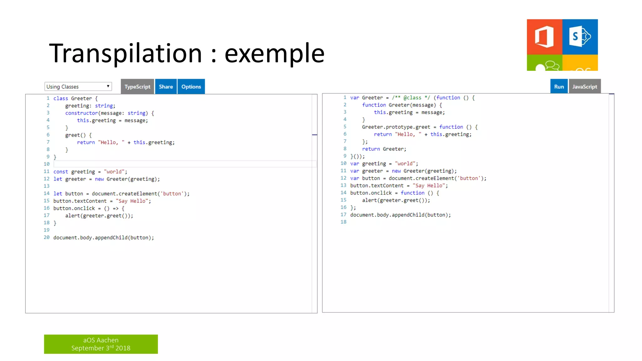Click TypeScript editor vertical scrollbar
Viewport: 642px width, 361px height.
click(314, 204)
